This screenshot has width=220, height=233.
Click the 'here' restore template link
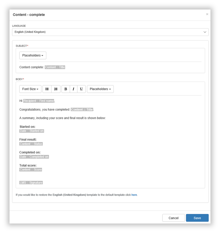point(134,195)
